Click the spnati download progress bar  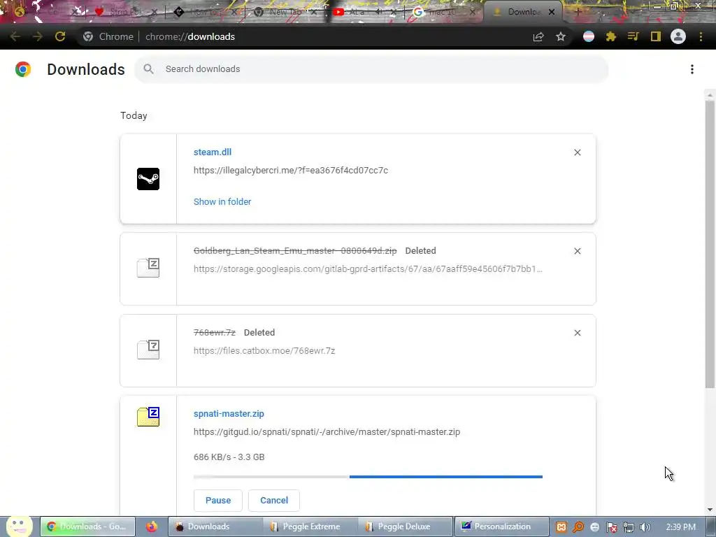pos(368,477)
